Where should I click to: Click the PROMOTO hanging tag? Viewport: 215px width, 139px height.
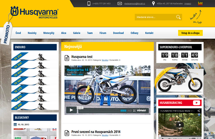[6, 33]
